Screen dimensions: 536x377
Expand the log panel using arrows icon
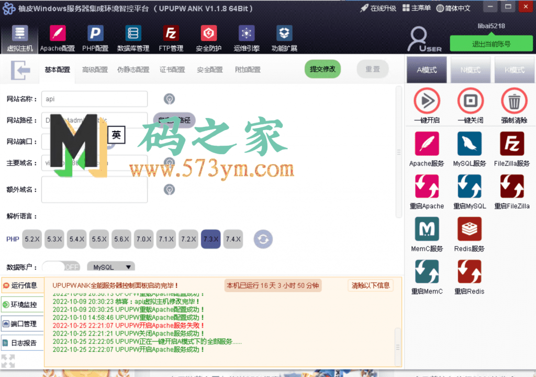[8, 361]
